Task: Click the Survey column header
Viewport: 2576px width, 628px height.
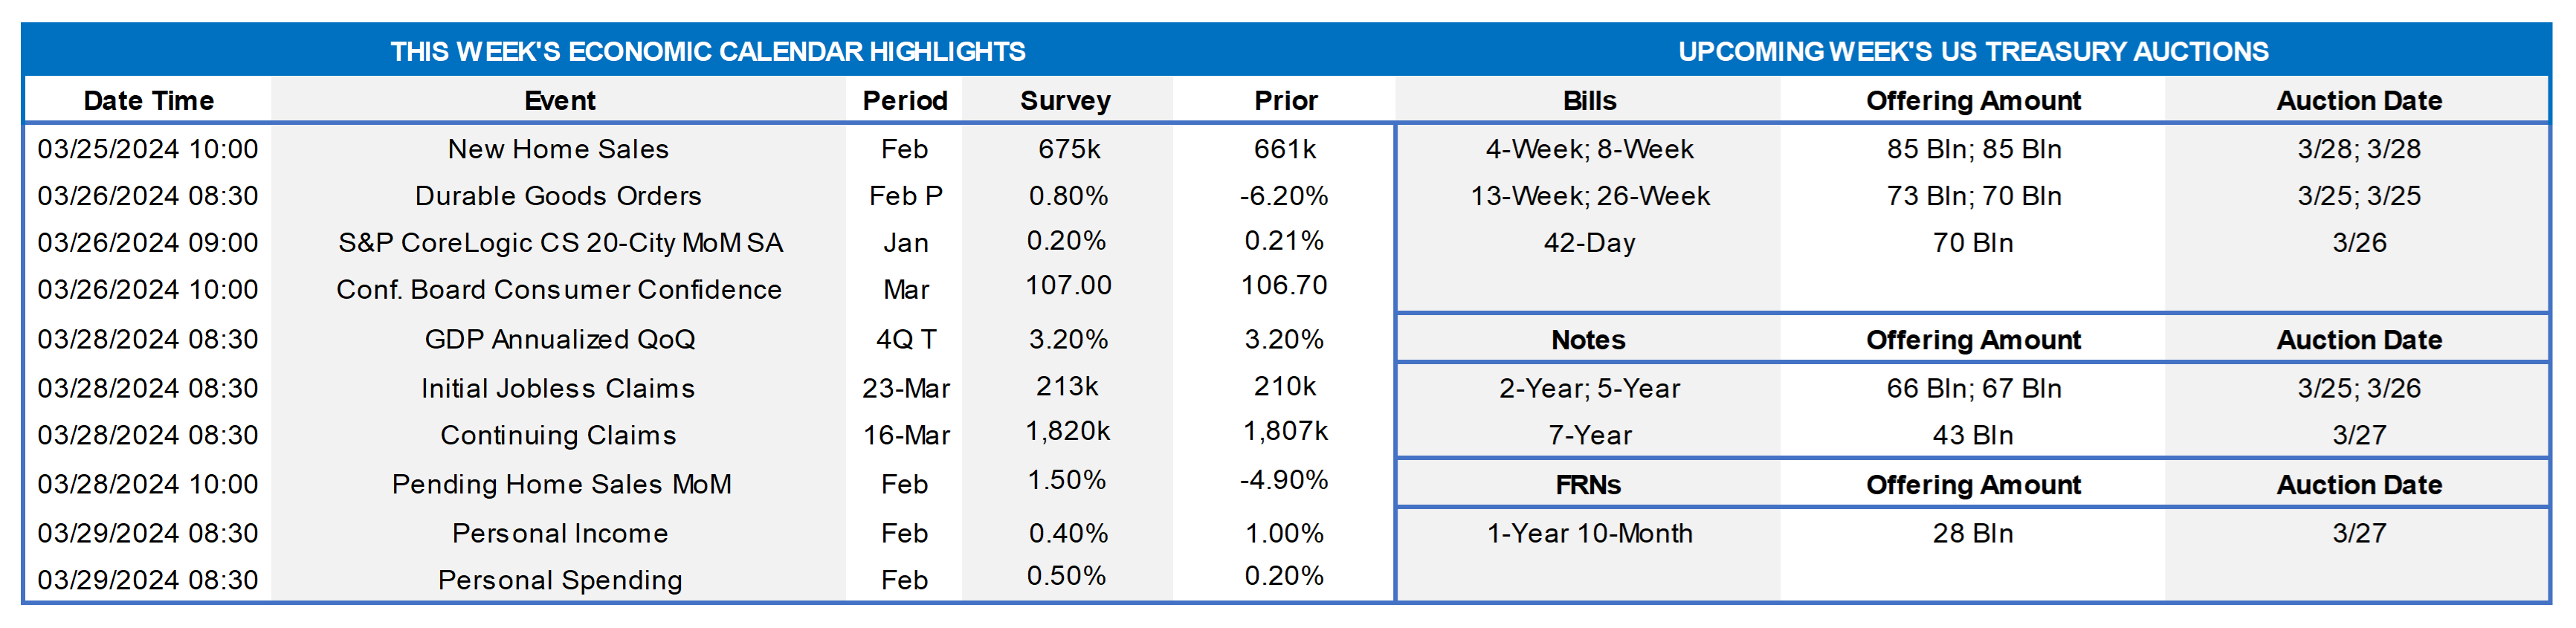Action: point(1065,101)
